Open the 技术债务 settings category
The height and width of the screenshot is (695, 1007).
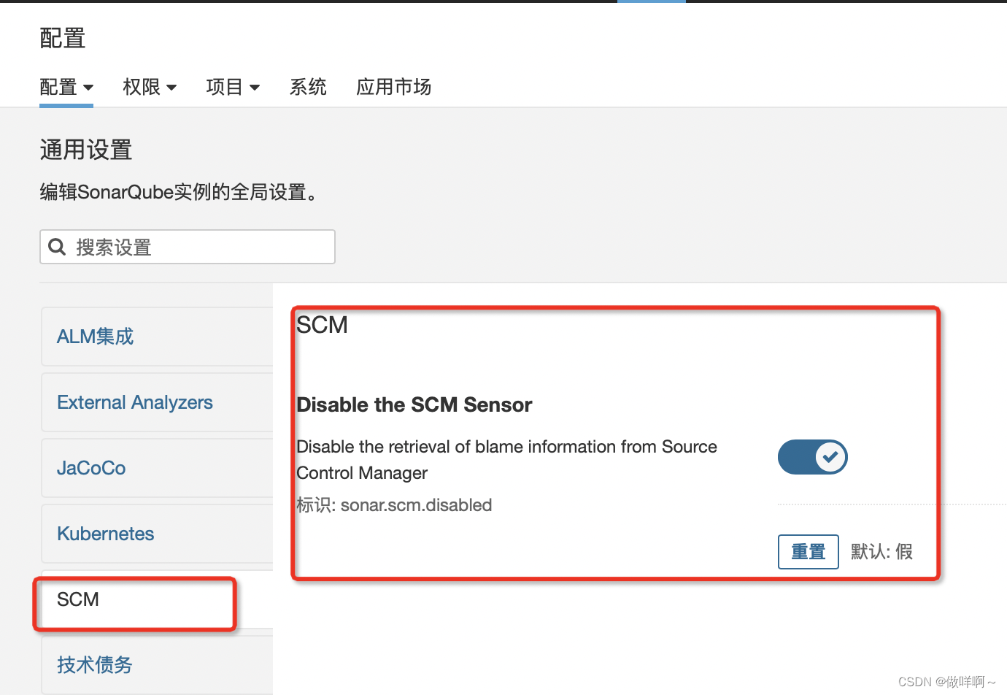pos(157,664)
